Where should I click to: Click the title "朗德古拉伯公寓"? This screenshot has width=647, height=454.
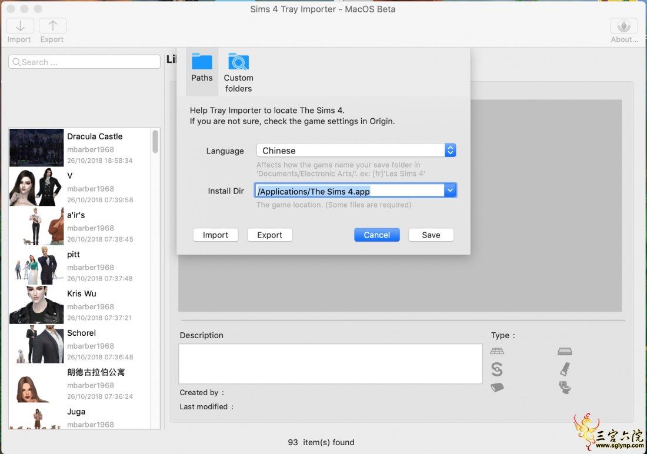point(96,372)
